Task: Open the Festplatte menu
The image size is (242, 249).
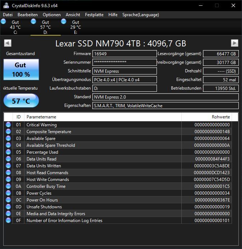Action: pos(94,15)
